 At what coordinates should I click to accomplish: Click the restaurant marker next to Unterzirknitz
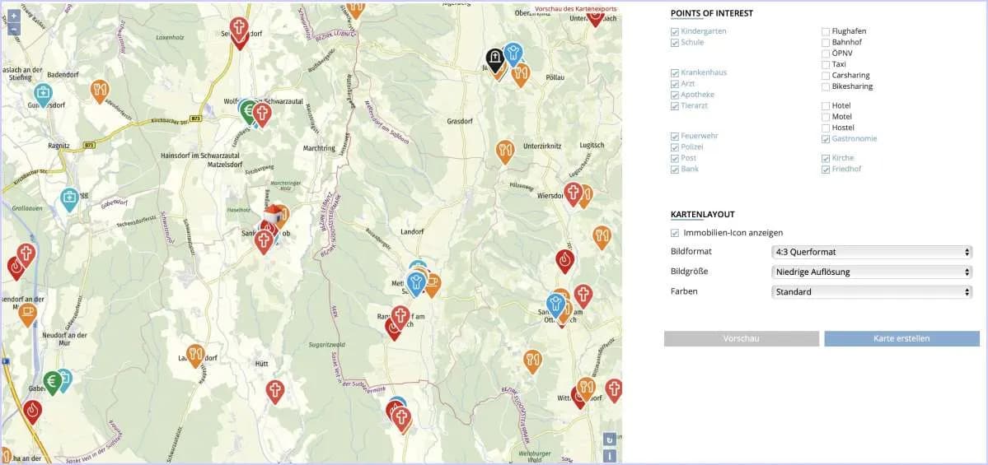coord(504,151)
